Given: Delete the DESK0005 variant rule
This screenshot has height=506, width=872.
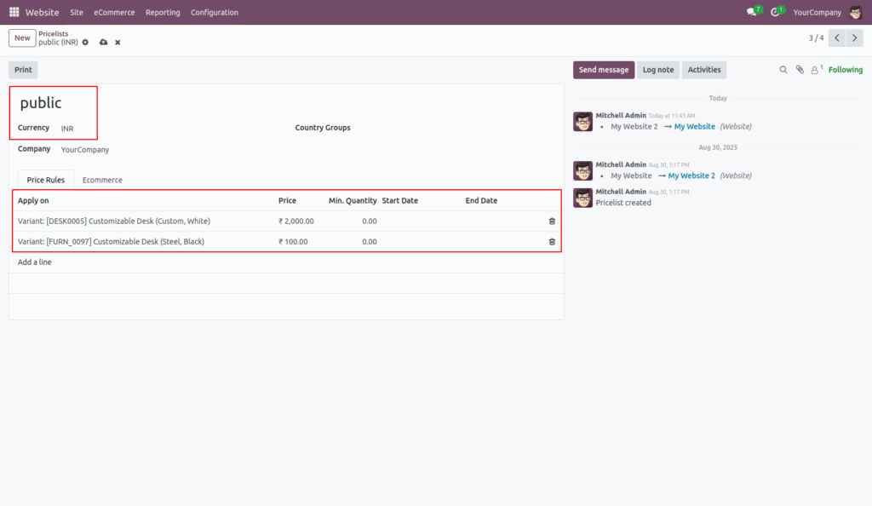Looking at the screenshot, I should point(551,221).
